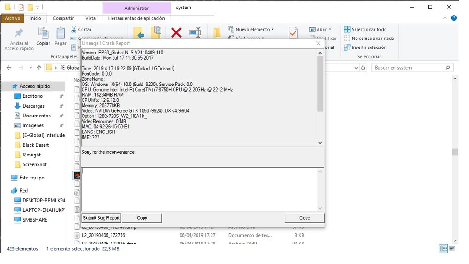Click the Invertir selección icon
Screen dimensions: 469x264
point(347,47)
